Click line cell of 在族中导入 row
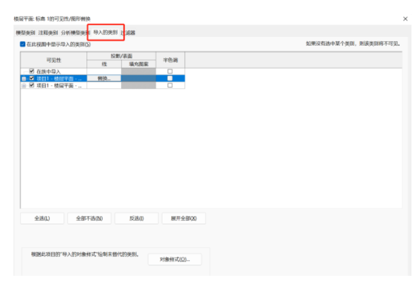Image resolution: width=415 pixels, height=284 pixels. pos(104,72)
